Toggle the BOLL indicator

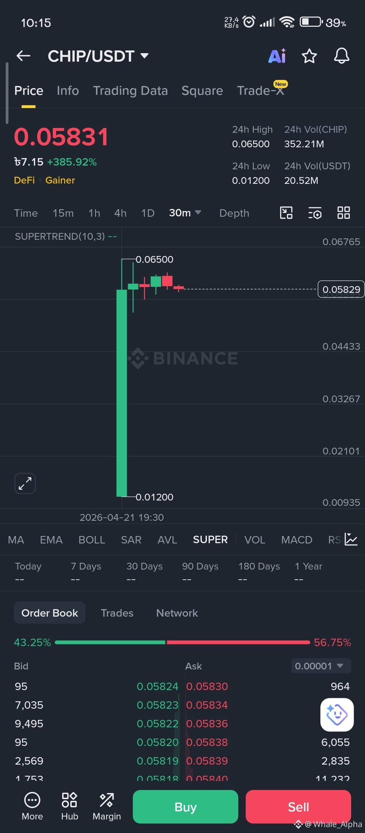coord(92,540)
